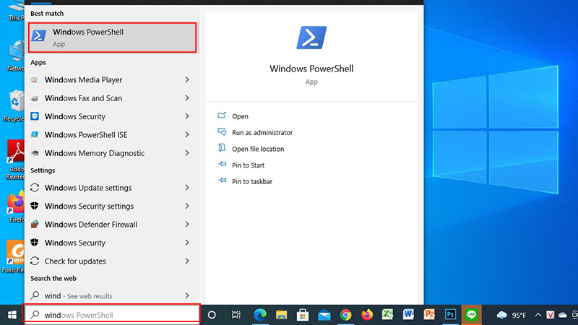Screen dimensions: 578x325
Task: Click the Windows Fax and Scan icon
Action: (x=35, y=98)
